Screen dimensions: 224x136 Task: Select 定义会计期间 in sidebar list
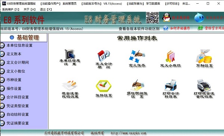(x=18, y=62)
